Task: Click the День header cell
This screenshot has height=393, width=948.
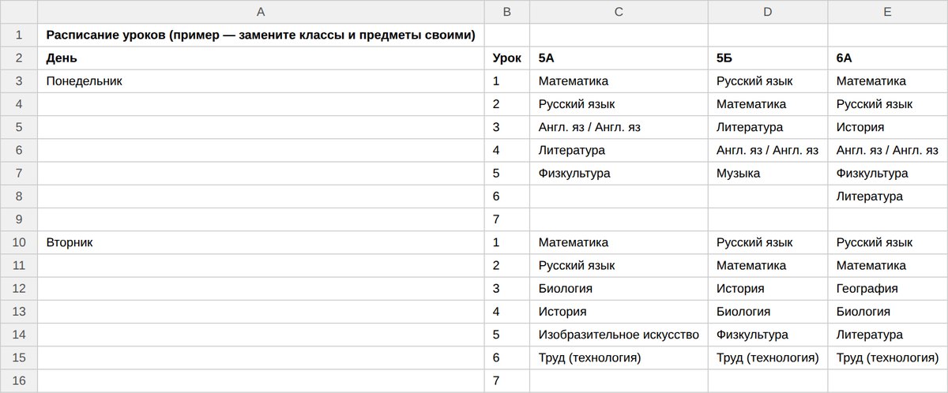Action: click(x=261, y=58)
